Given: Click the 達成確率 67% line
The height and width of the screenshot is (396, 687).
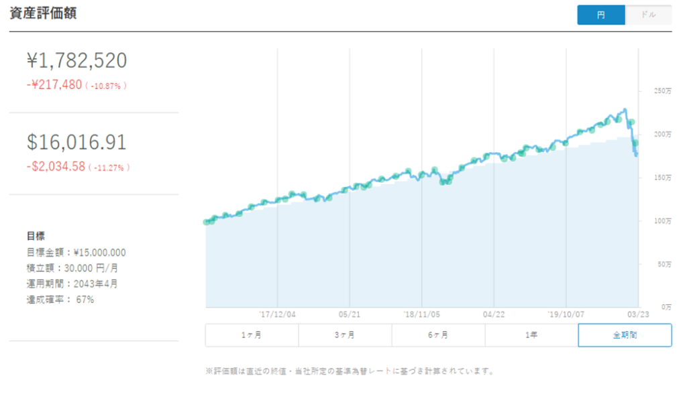Looking at the screenshot, I should click(x=60, y=300).
